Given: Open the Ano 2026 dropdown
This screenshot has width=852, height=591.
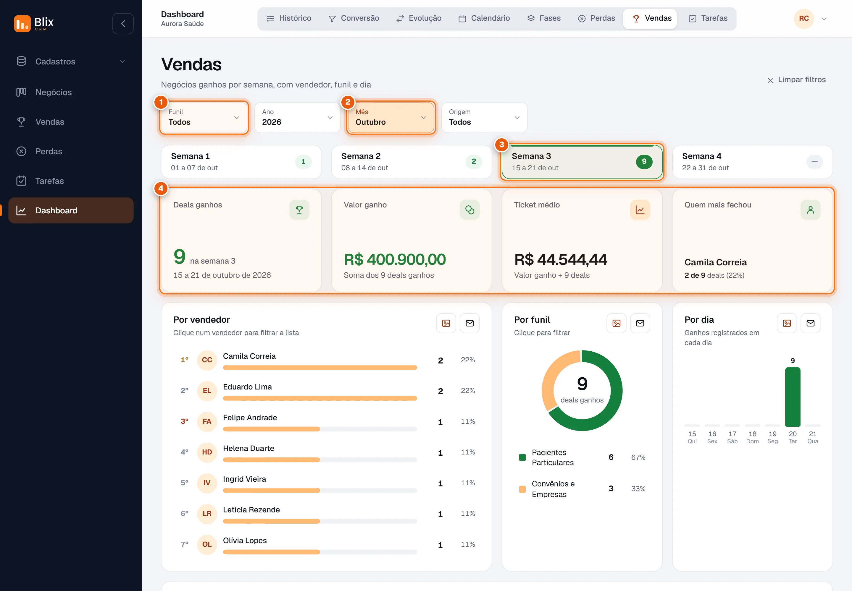Looking at the screenshot, I should [x=297, y=117].
